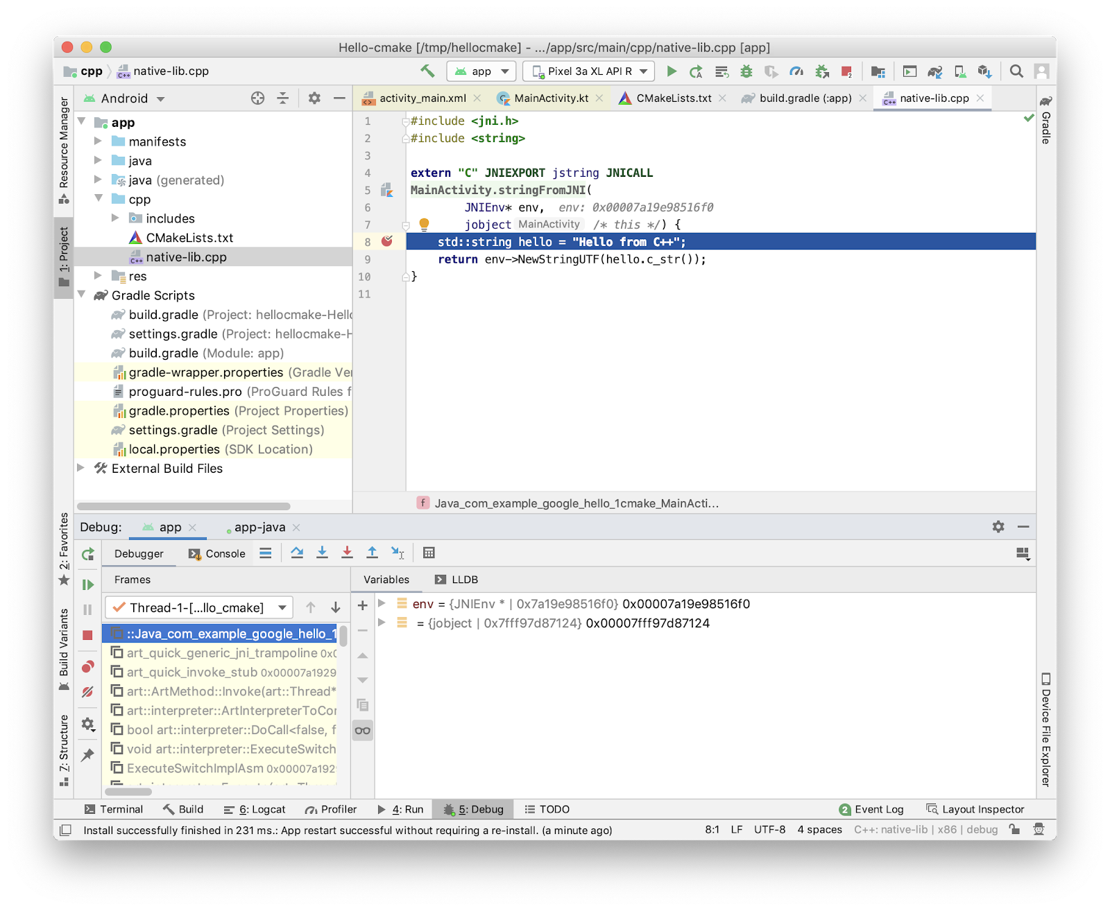1110x911 pixels.
Task: Step over the current line in debugger
Action: point(297,553)
